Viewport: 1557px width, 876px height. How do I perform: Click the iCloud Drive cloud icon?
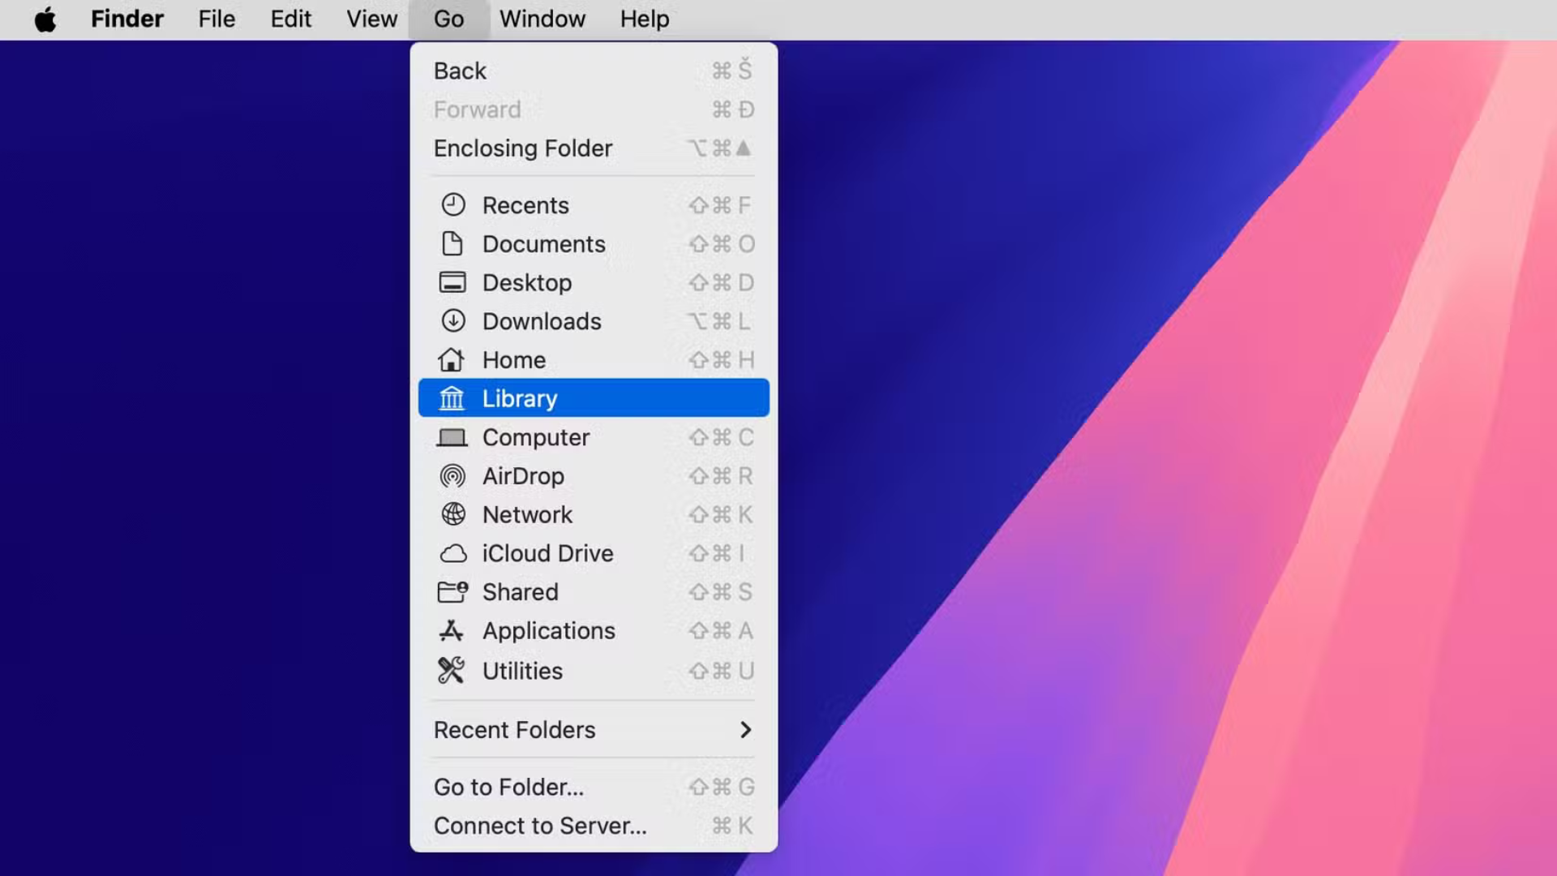tap(453, 553)
